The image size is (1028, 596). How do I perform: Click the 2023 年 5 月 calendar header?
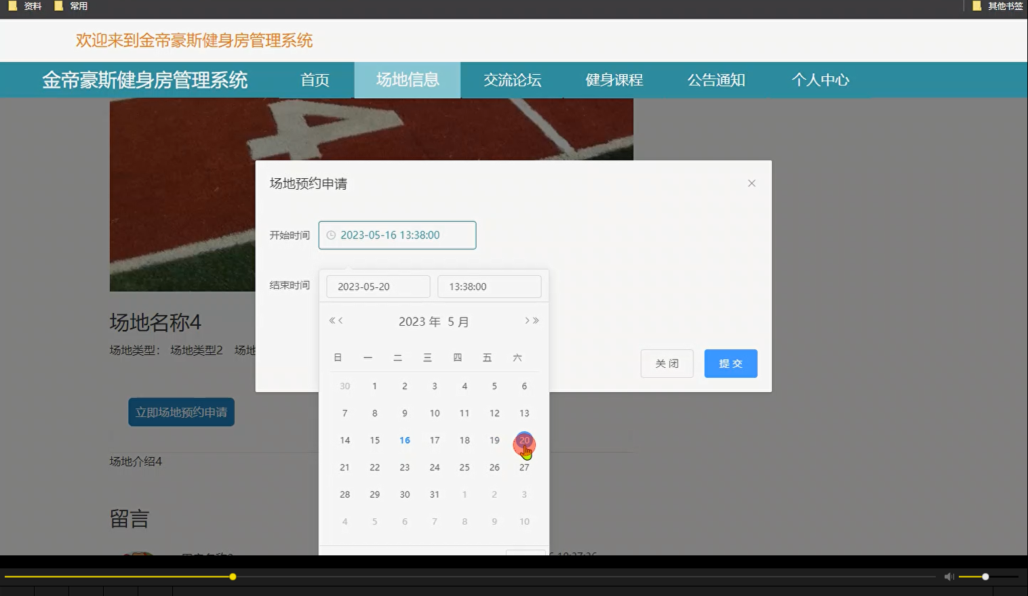click(434, 321)
